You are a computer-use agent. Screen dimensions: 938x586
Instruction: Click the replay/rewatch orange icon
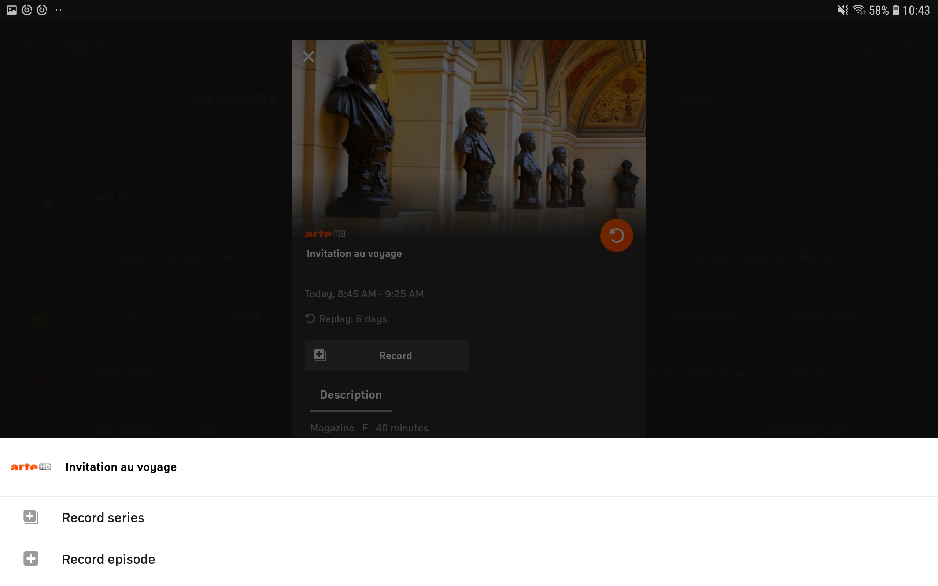click(616, 235)
